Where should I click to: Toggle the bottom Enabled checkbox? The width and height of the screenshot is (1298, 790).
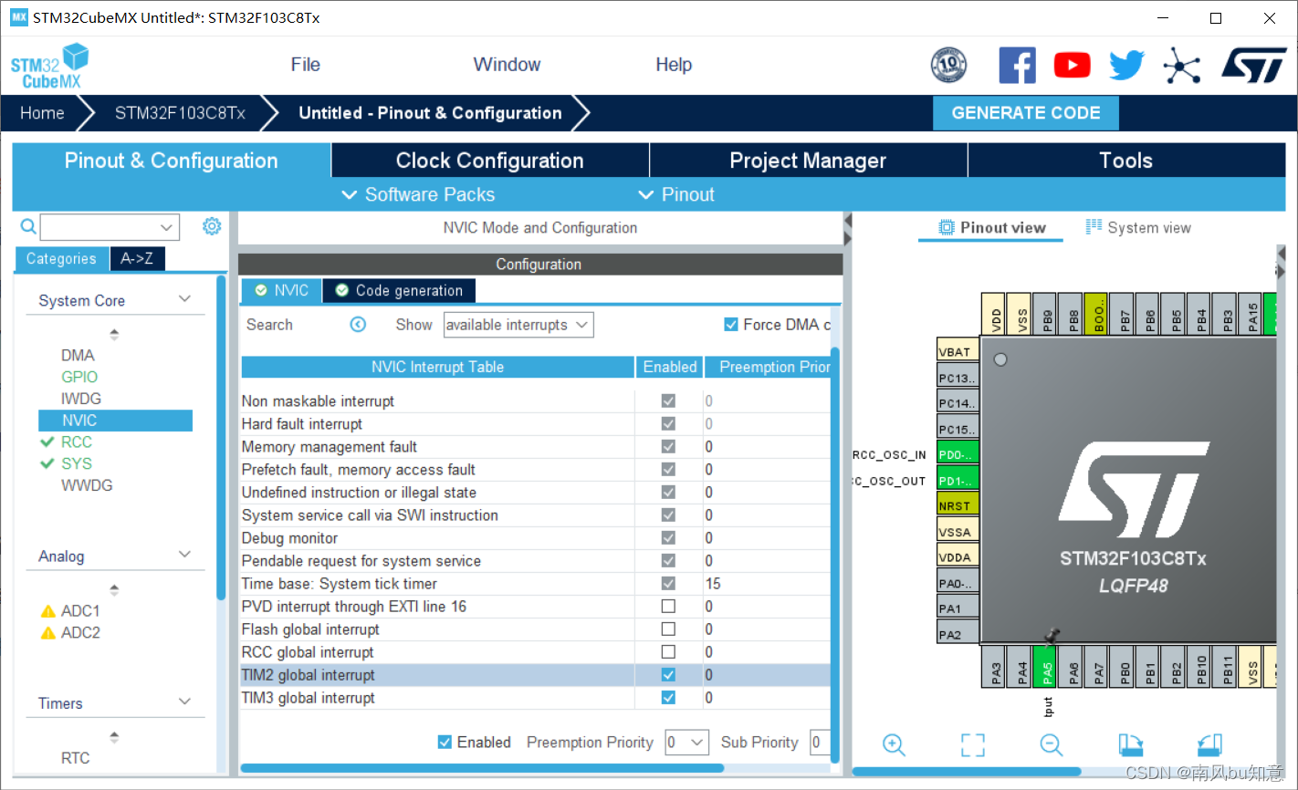tap(445, 743)
